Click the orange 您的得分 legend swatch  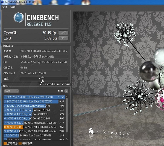(x=5, y=143)
